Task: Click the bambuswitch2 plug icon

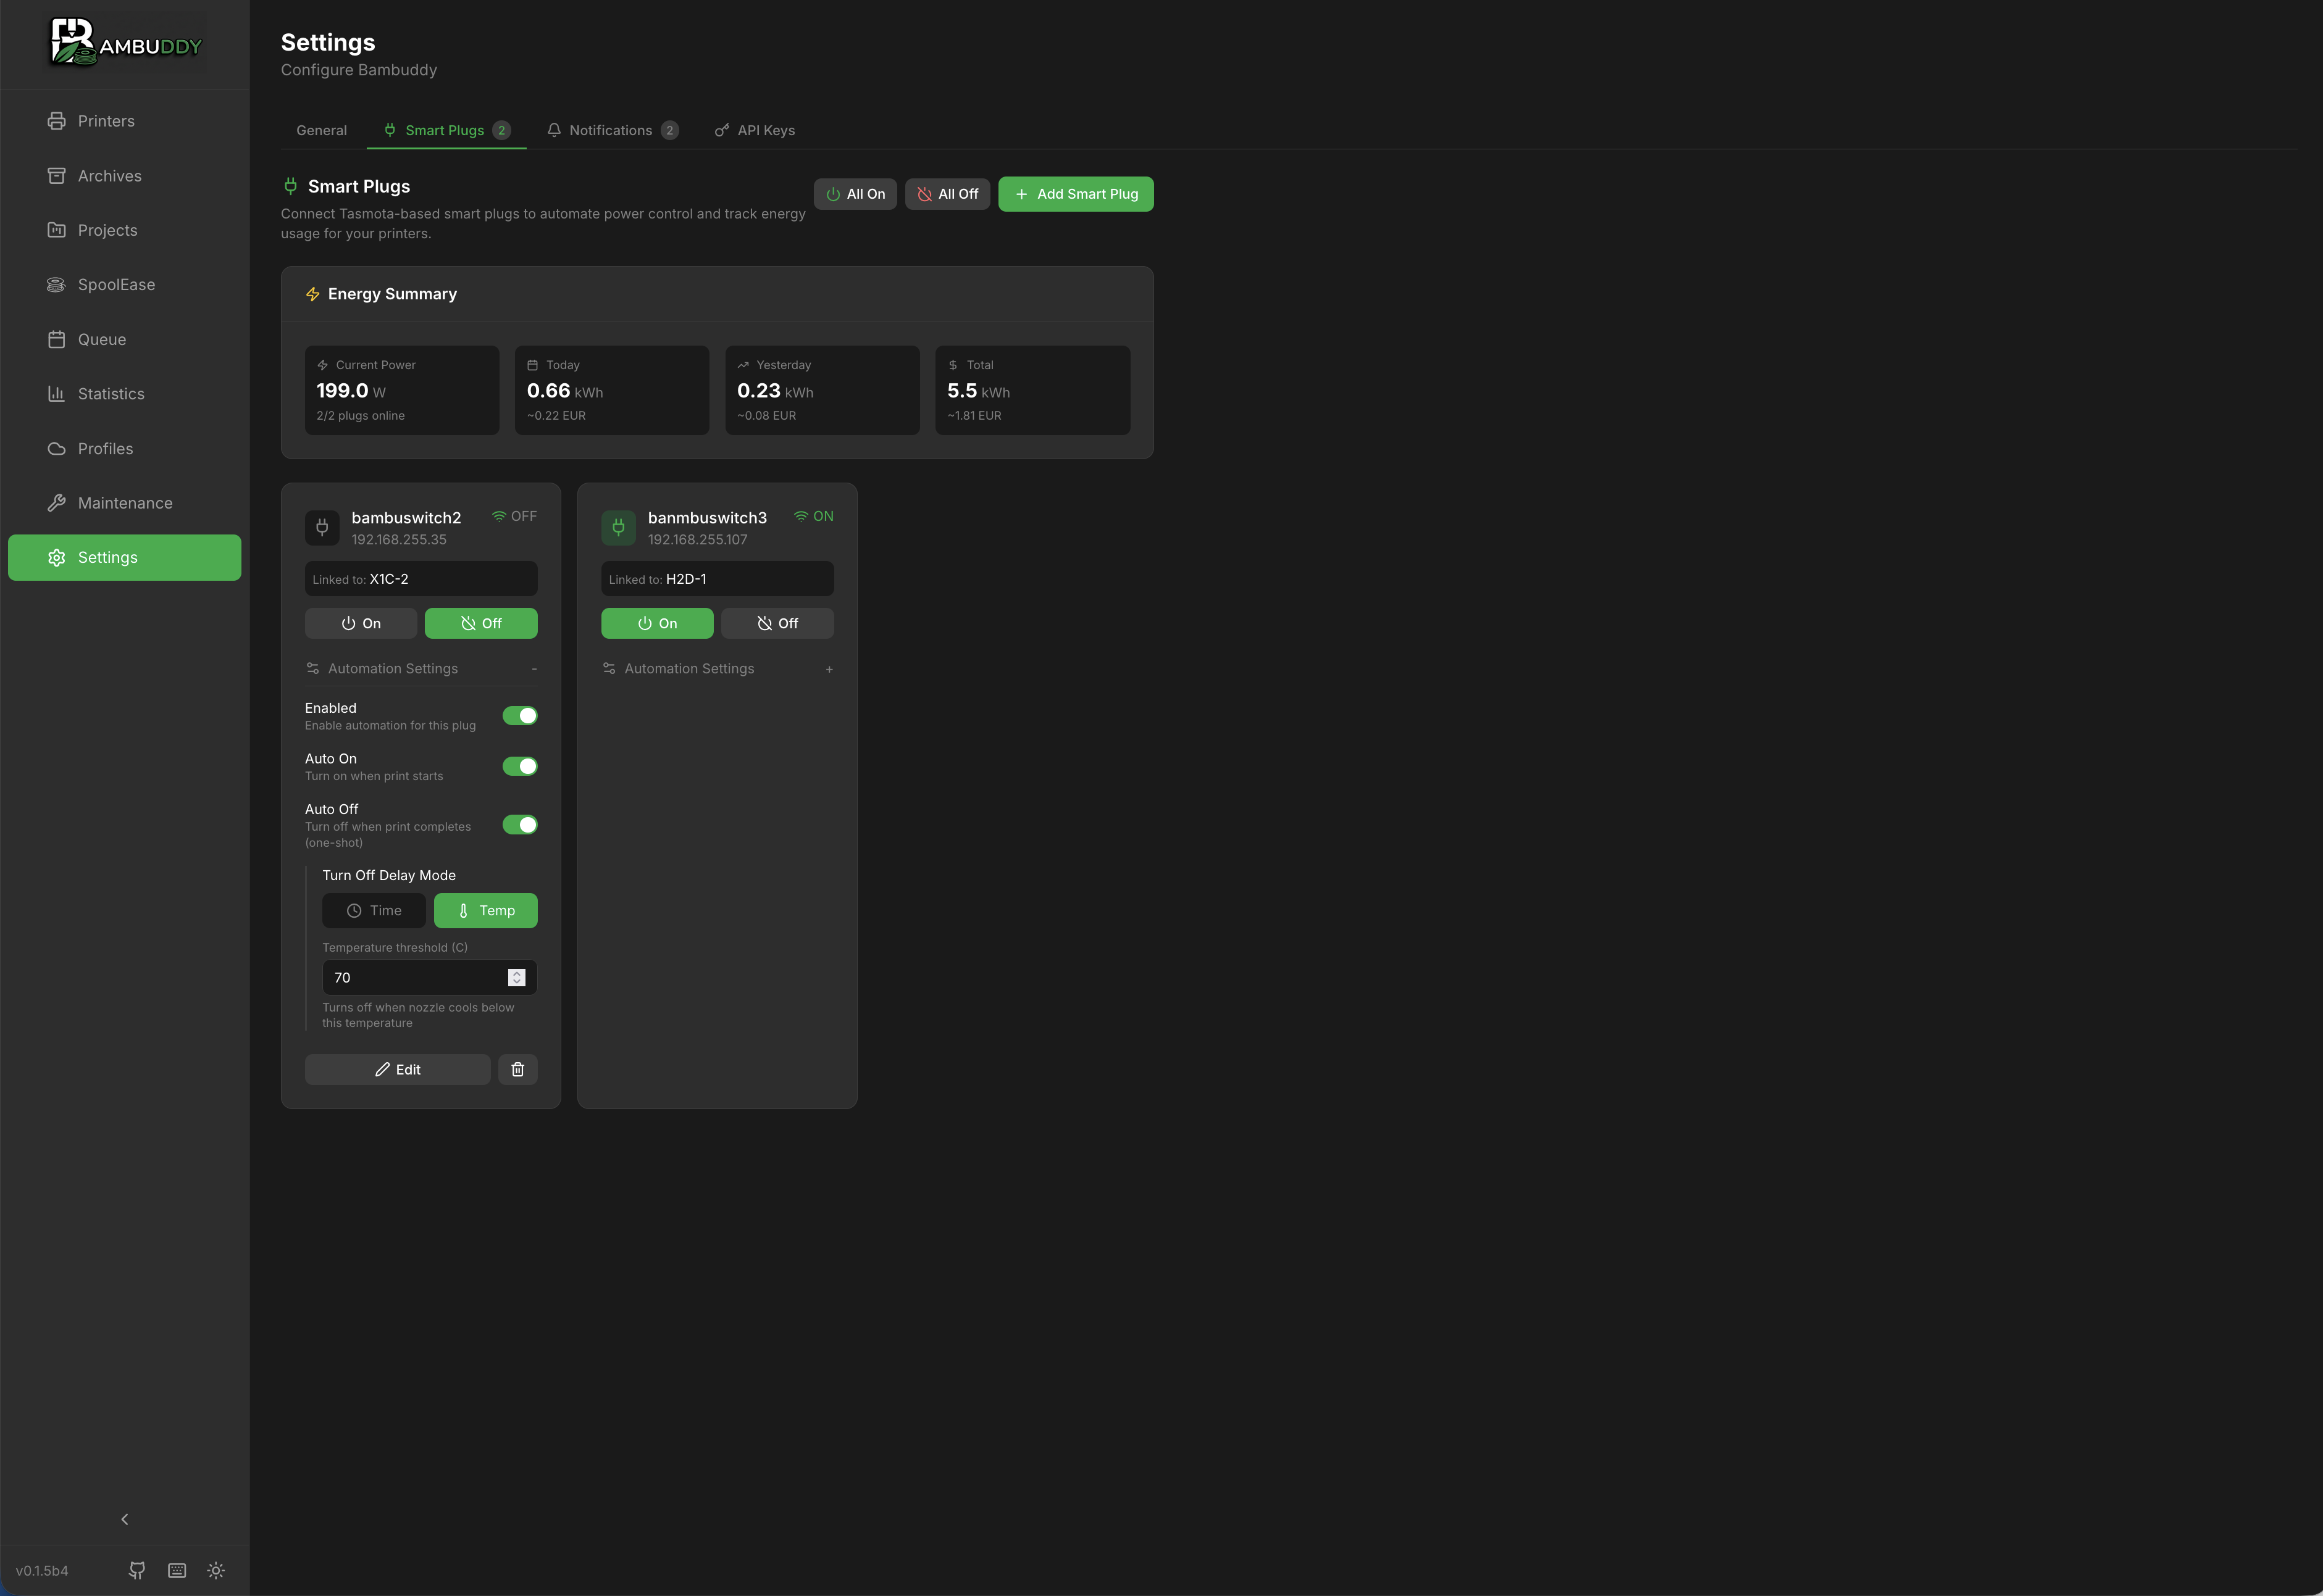Action: tap(322, 527)
